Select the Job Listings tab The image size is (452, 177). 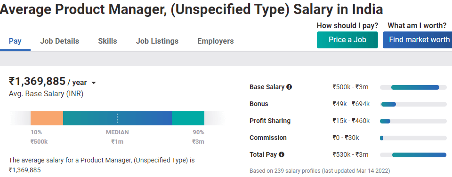[x=157, y=41]
